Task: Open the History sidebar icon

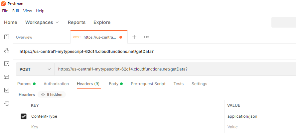Action: point(7,103)
